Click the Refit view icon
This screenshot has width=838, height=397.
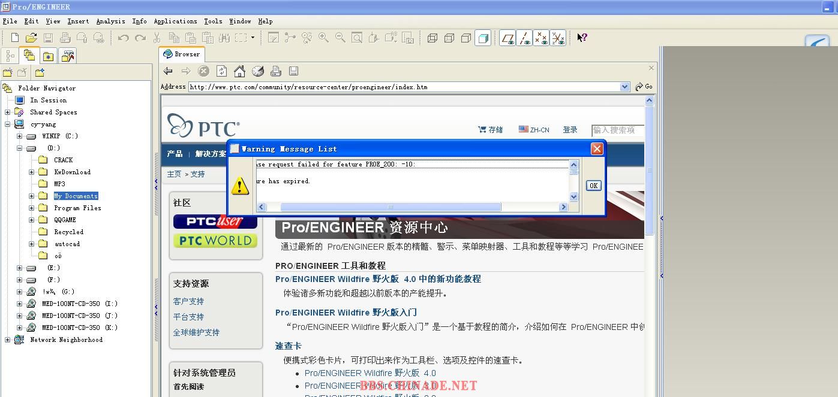(357, 38)
